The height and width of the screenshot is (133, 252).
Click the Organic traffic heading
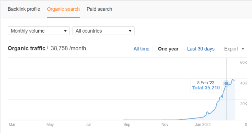(27, 48)
